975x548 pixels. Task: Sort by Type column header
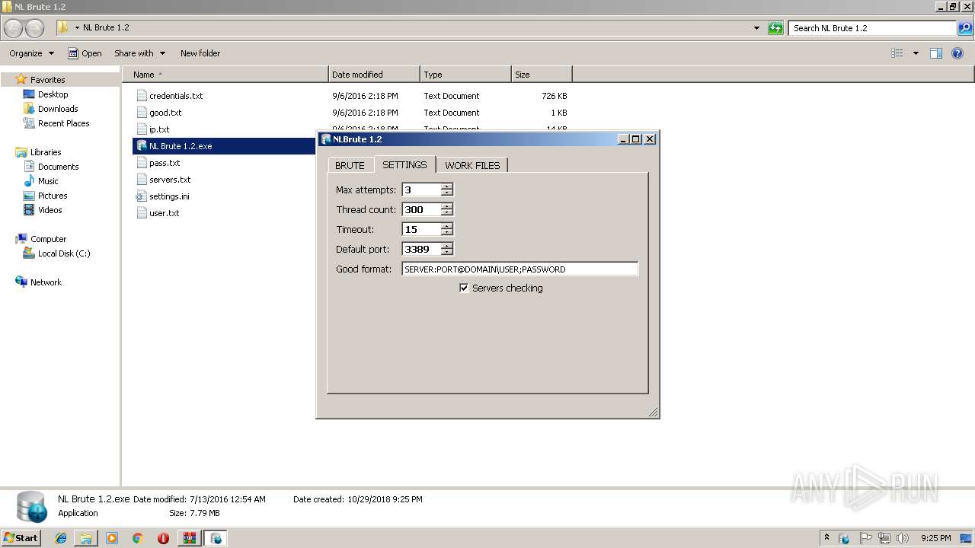coord(465,75)
